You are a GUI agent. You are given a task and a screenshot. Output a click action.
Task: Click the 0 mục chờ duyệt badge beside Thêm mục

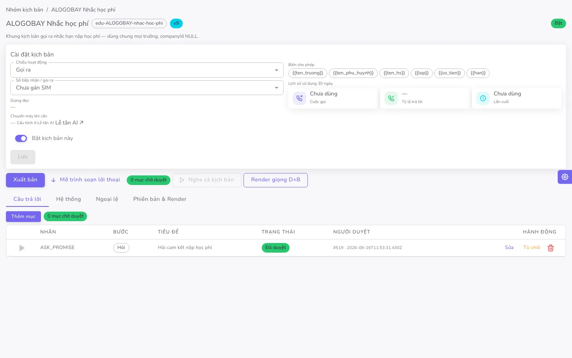click(x=66, y=216)
